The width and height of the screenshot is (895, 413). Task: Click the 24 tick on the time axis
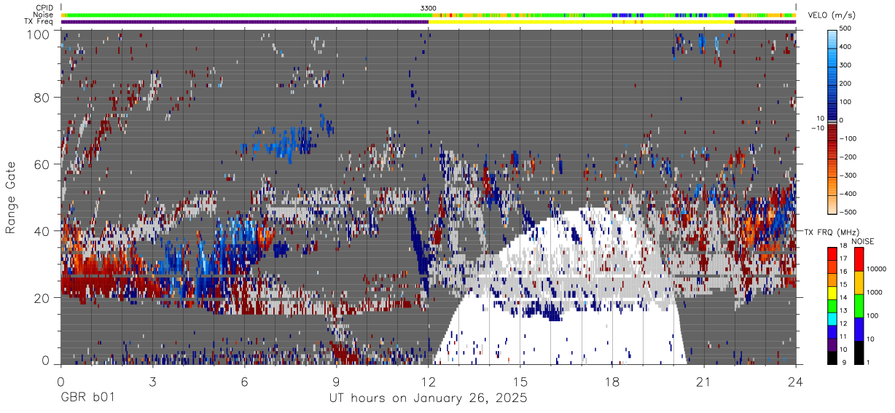click(x=795, y=381)
